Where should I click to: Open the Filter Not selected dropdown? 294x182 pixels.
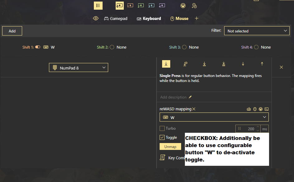(257, 31)
